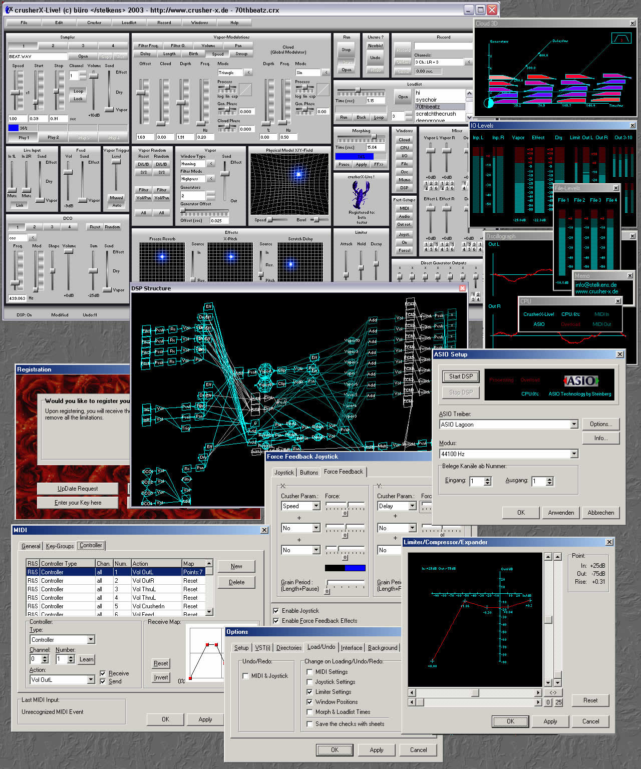Click the DSP button in the Windows panel
The height and width of the screenshot is (769, 641).
coord(404,188)
